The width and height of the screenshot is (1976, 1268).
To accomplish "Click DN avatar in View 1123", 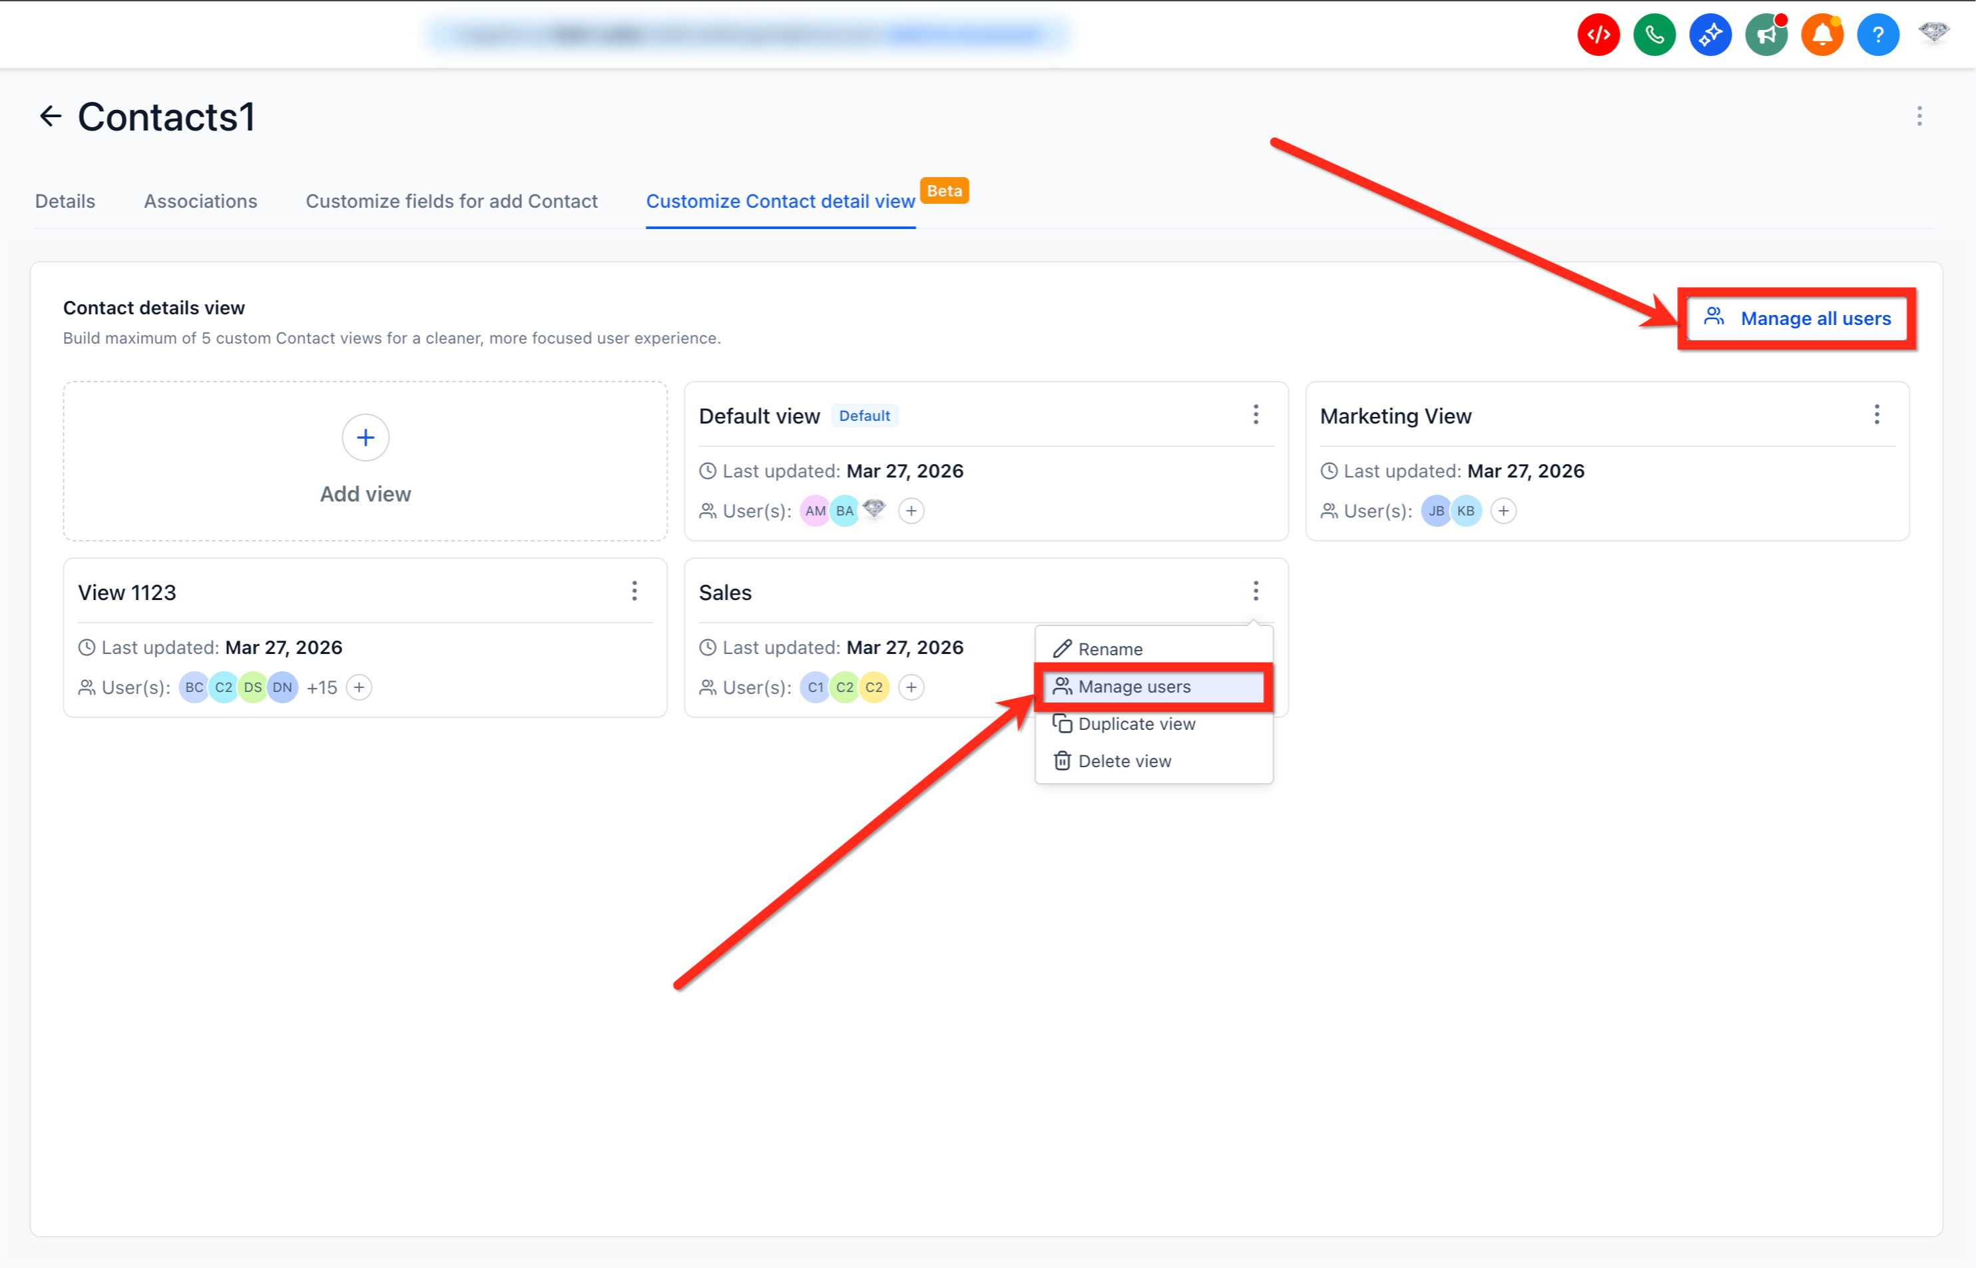I will pos(282,687).
